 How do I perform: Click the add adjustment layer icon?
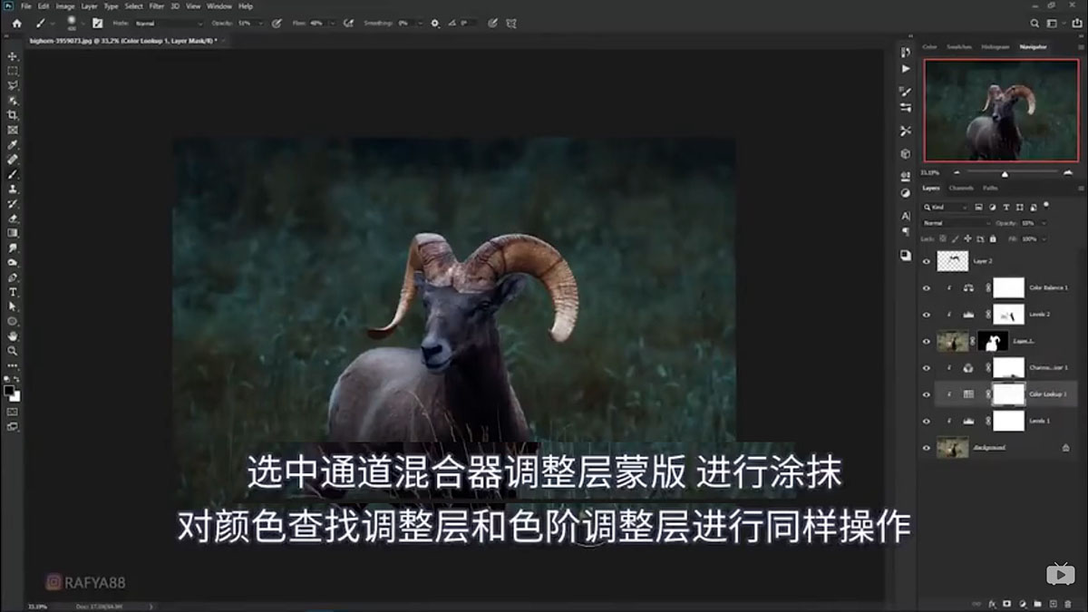1023,602
